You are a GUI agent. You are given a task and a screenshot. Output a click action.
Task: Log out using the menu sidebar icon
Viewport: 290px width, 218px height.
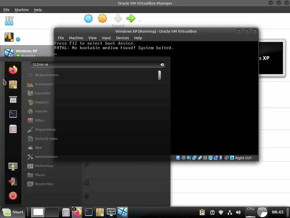(x=13, y=181)
